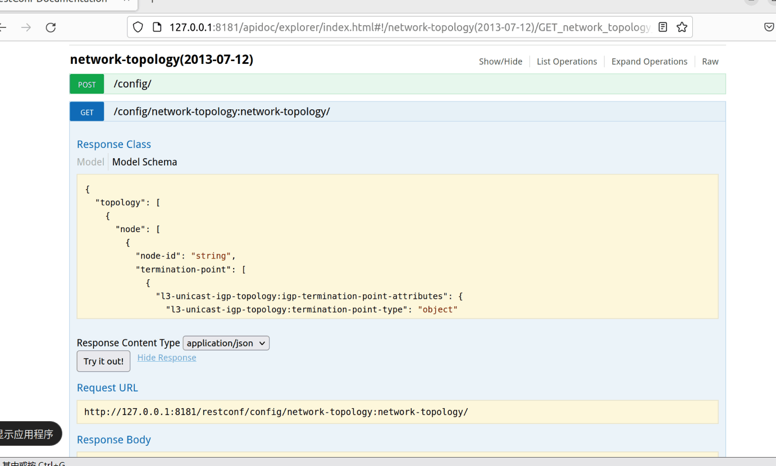
Task: Click the Expand Operations link
Action: click(x=649, y=62)
